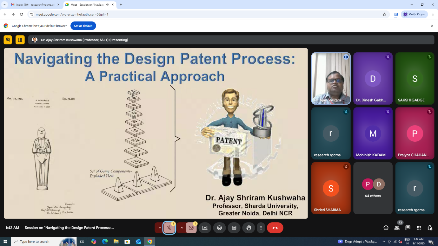Expand video settings arrow beside camera
438x246 pixels.
pos(182,228)
